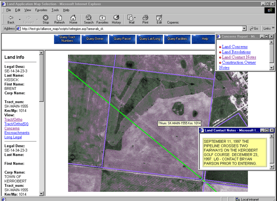Click the Windows flag throbber icon
277x201 pixels.
tap(270, 10)
